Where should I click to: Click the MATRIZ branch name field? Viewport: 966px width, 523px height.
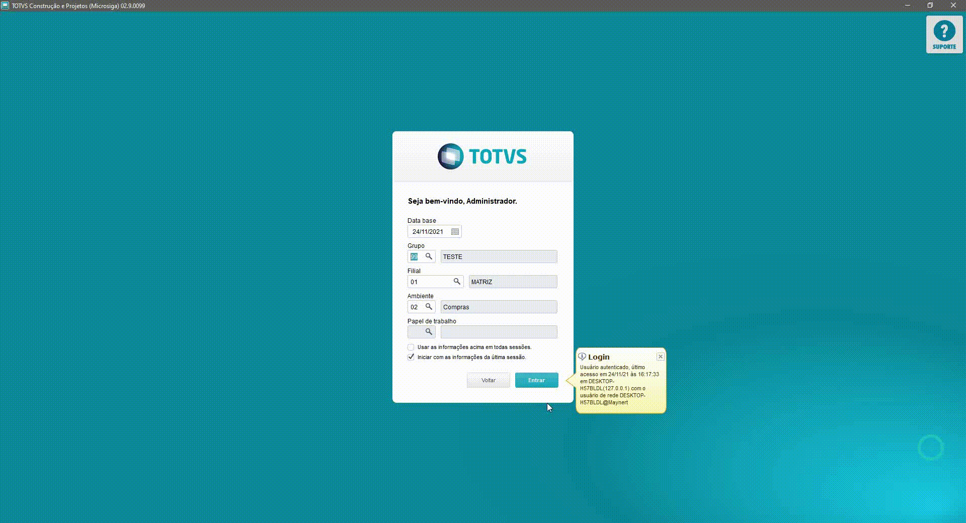point(513,282)
